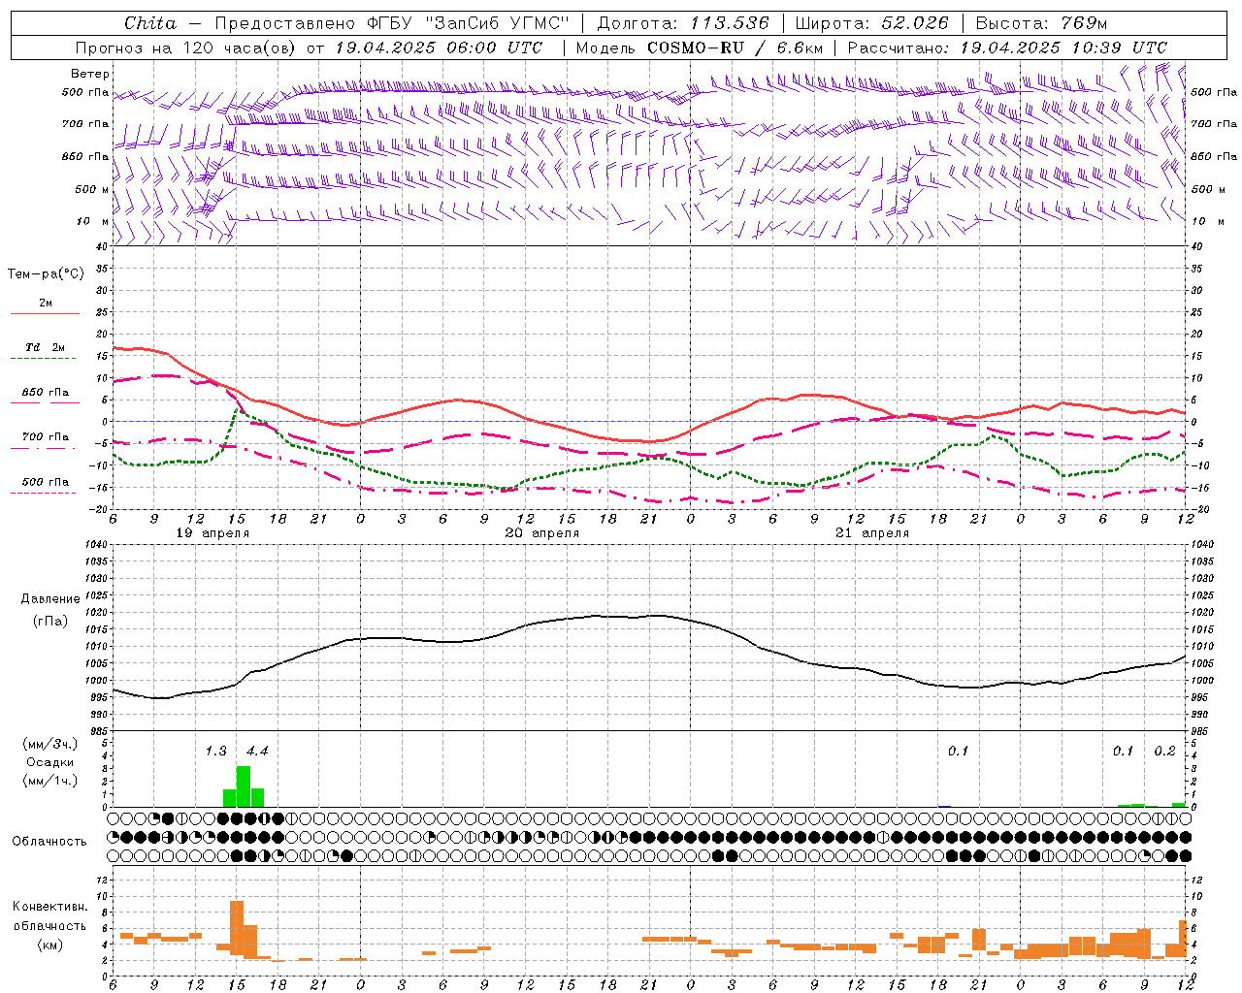Select the 'Предоставлено ФГБУ "ЗапСиб УГМС"' header text
Screen dimensions: 1242x993
[391, 23]
